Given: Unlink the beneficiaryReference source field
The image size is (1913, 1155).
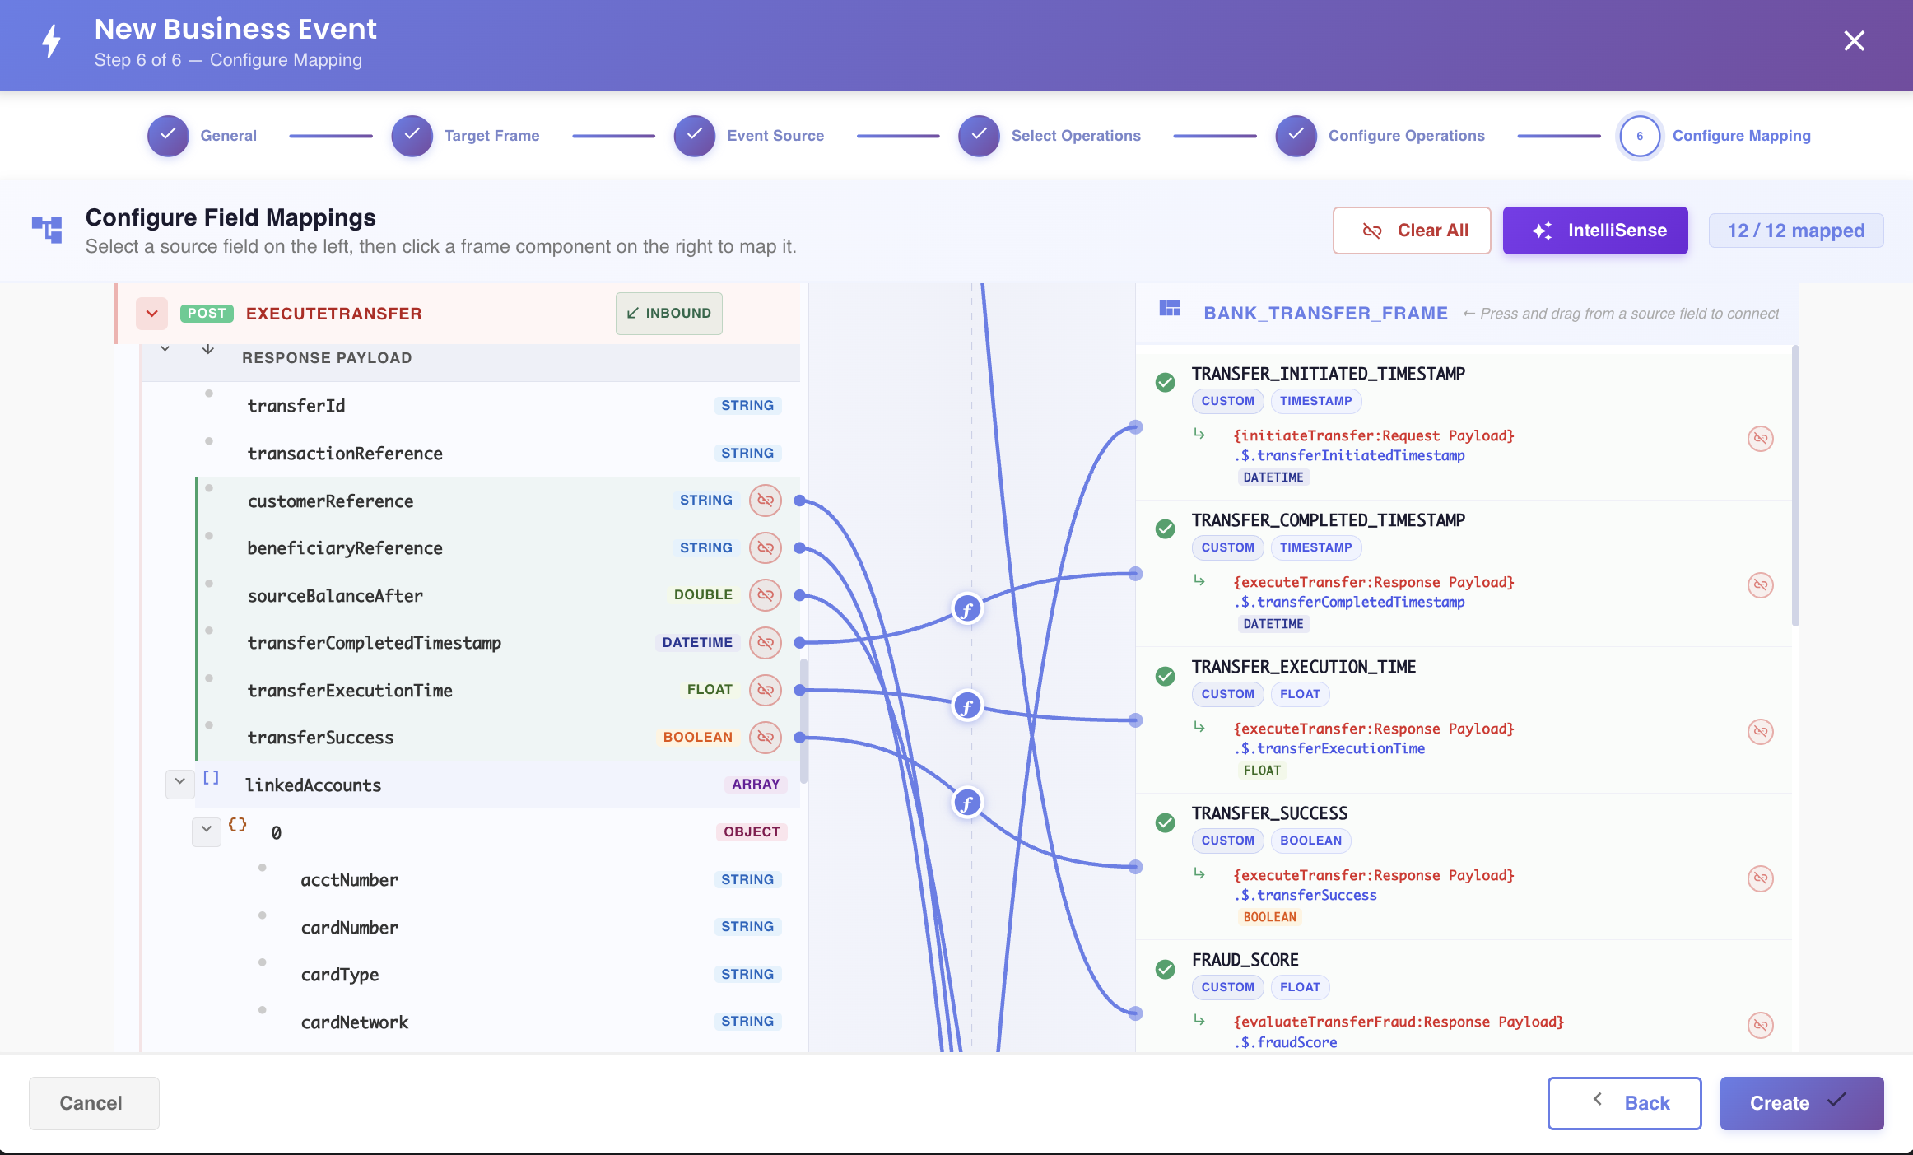Looking at the screenshot, I should tap(765, 548).
